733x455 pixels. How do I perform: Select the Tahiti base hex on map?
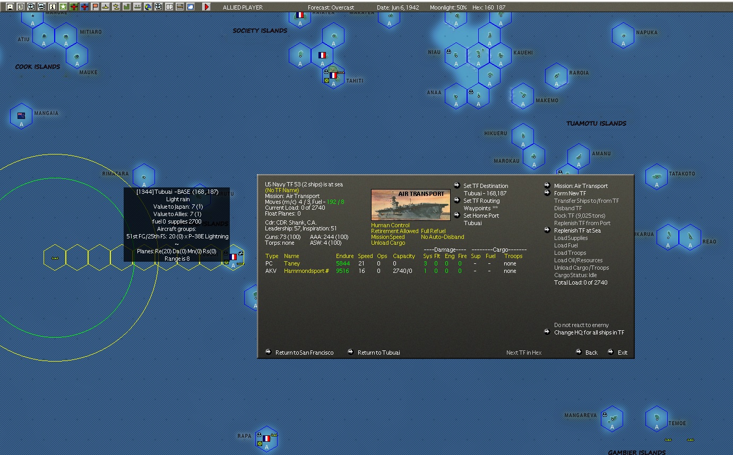pyautogui.click(x=333, y=75)
